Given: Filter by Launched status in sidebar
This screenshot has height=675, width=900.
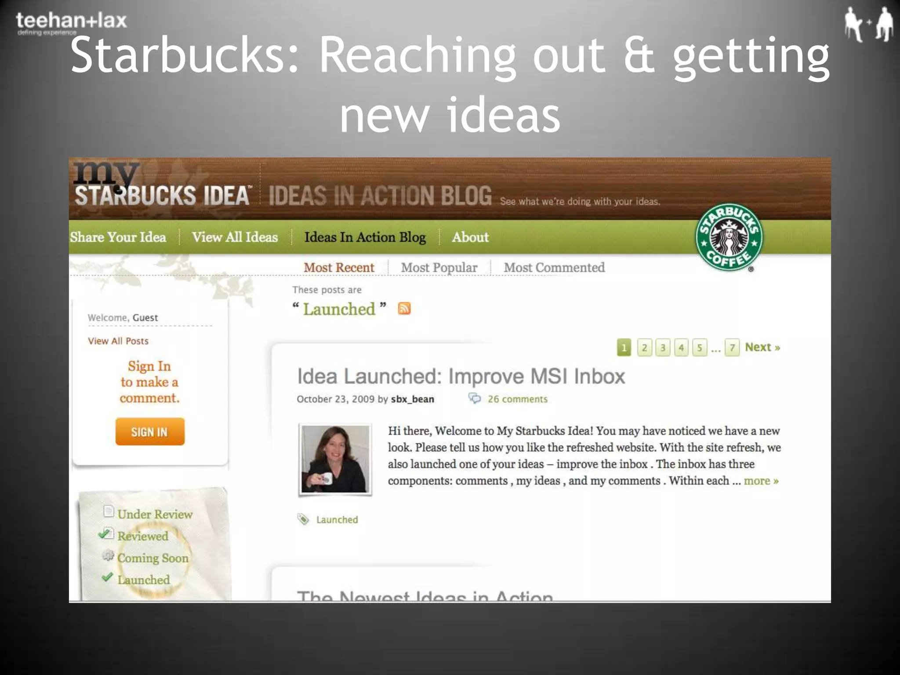Looking at the screenshot, I should (143, 580).
